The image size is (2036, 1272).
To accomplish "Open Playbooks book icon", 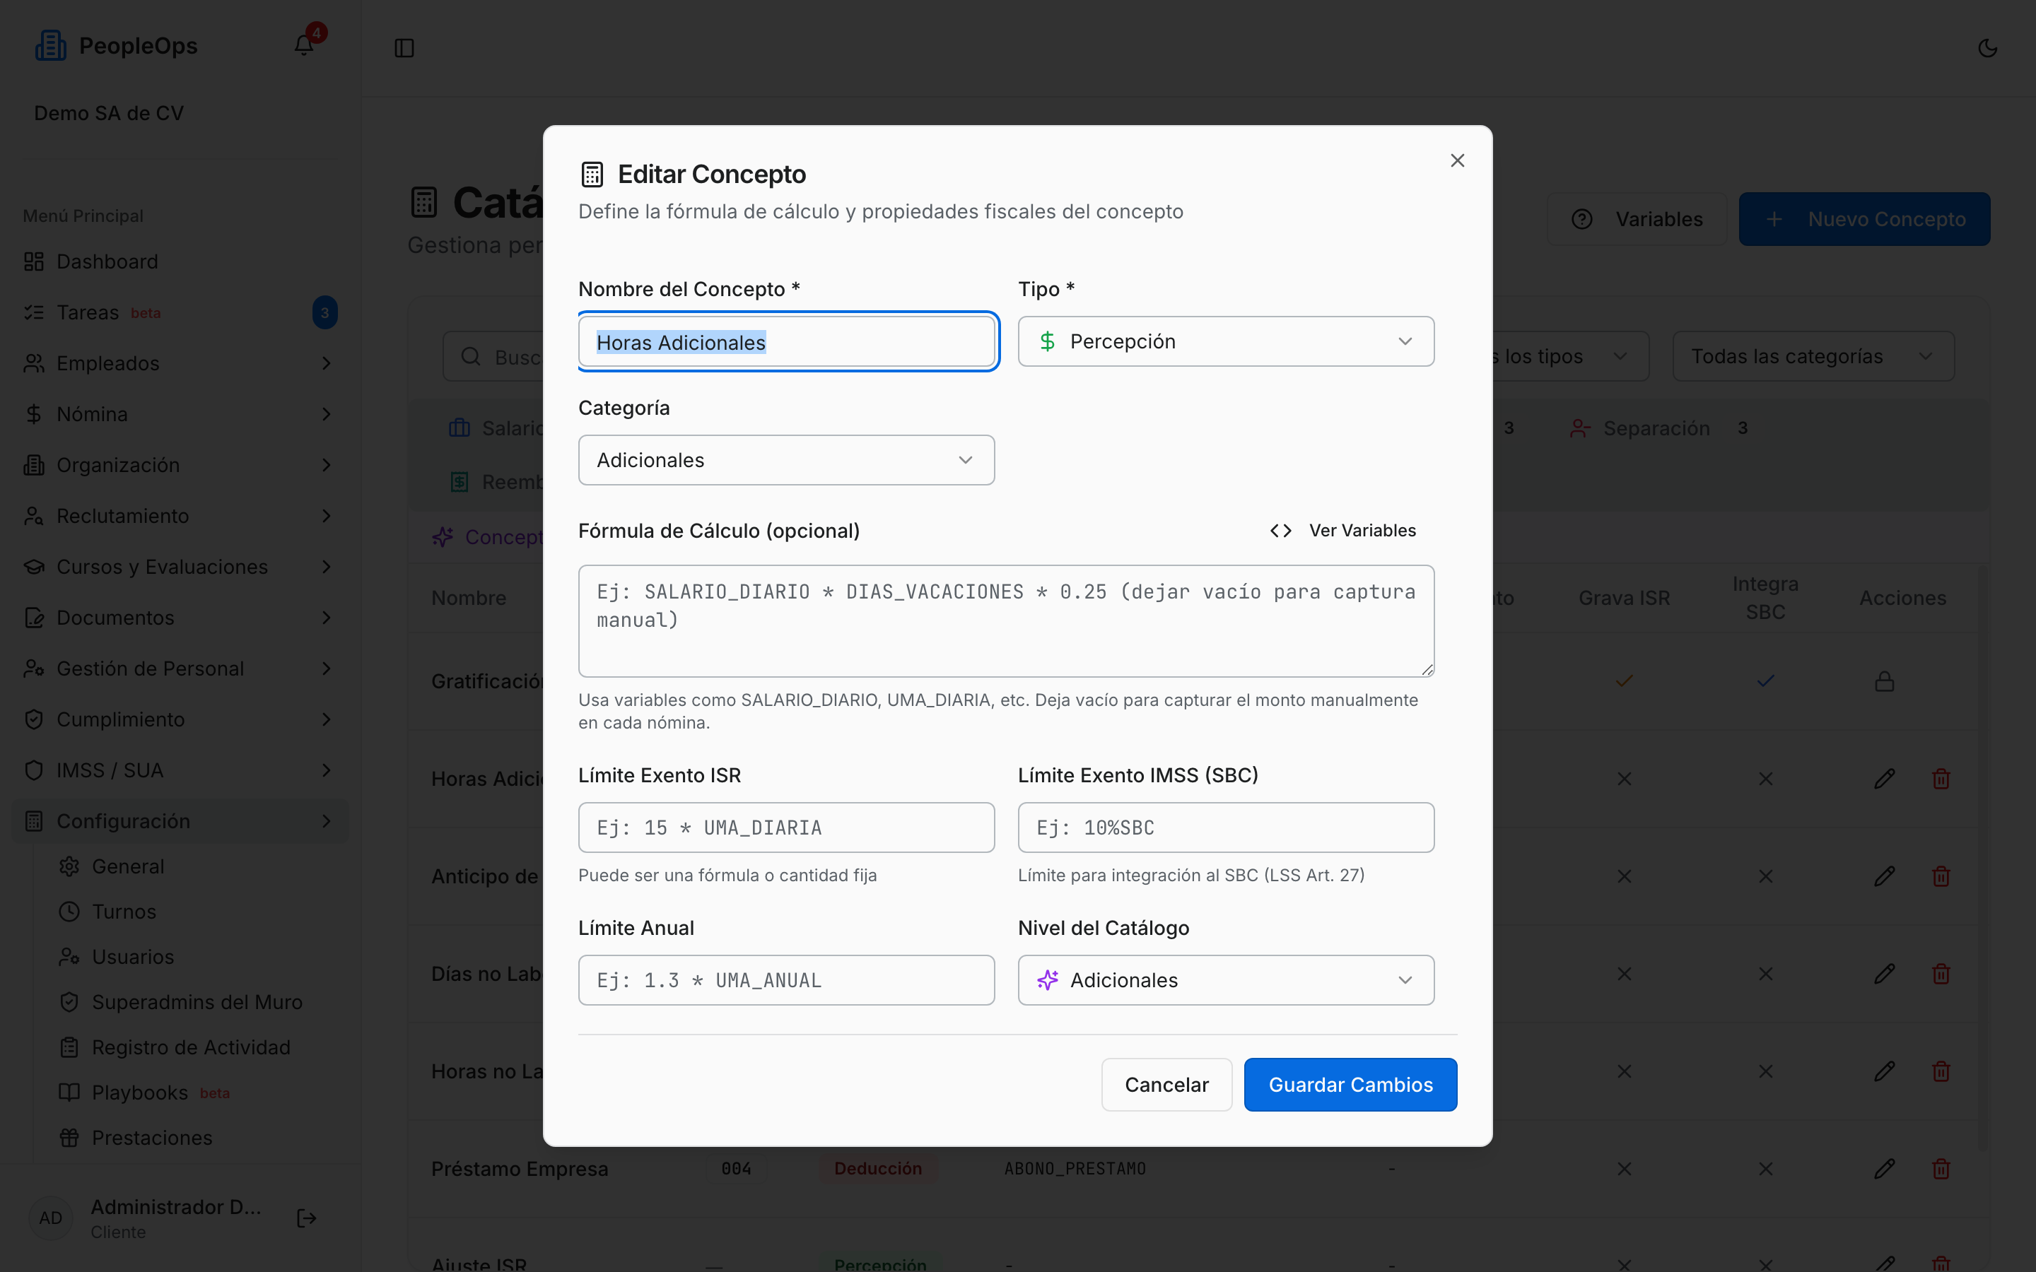I will pos(69,1092).
